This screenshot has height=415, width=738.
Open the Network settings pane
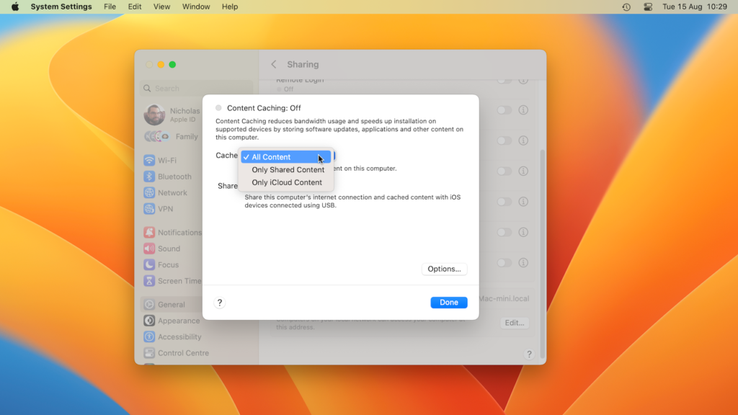pyautogui.click(x=172, y=193)
